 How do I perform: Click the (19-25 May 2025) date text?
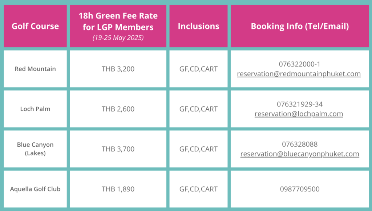tap(118, 38)
